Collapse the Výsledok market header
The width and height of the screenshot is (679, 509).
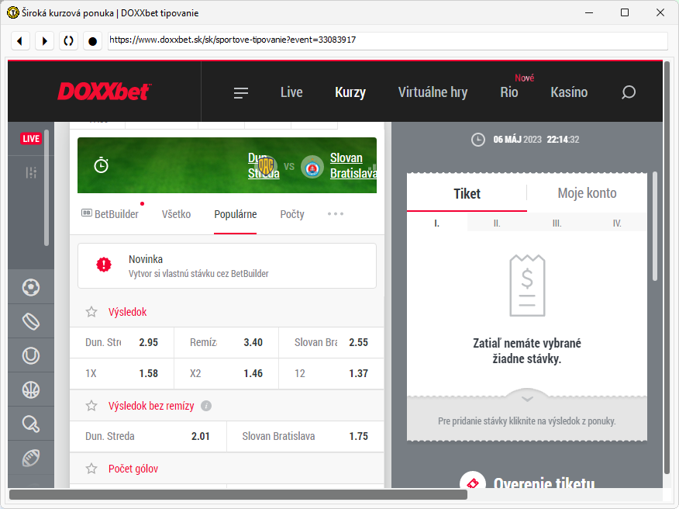[227, 312]
